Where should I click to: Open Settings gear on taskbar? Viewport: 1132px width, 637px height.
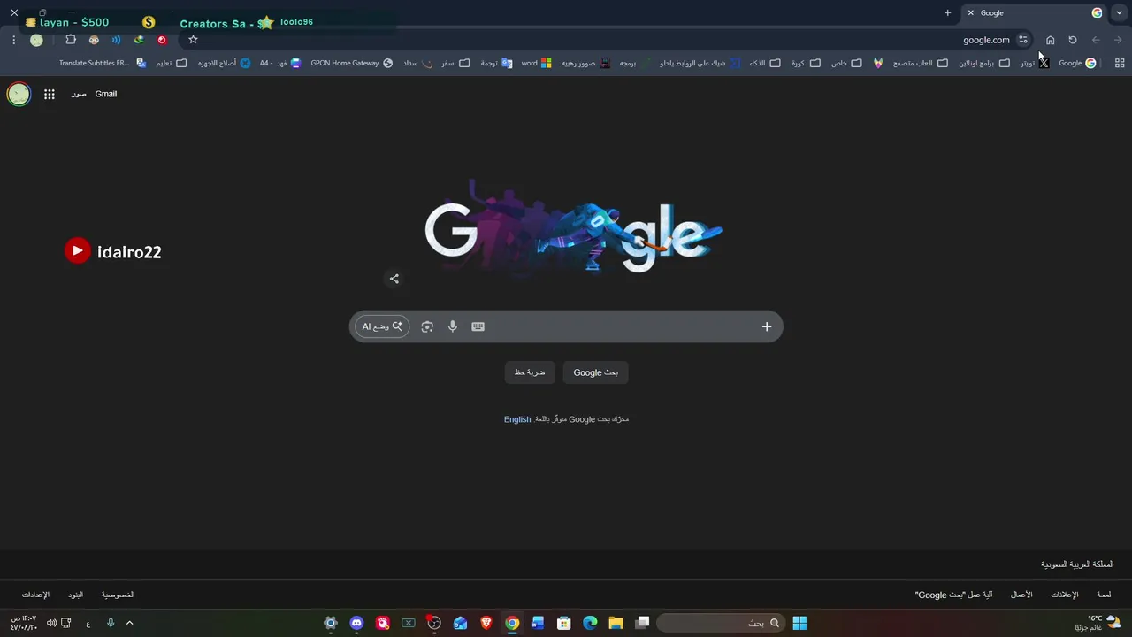pos(331,623)
